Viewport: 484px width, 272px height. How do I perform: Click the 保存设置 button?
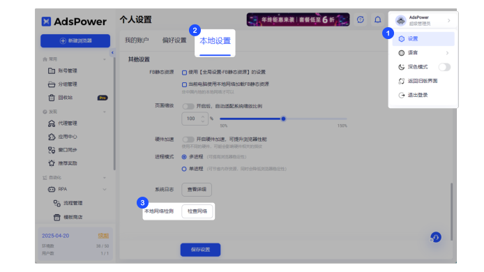click(x=200, y=250)
